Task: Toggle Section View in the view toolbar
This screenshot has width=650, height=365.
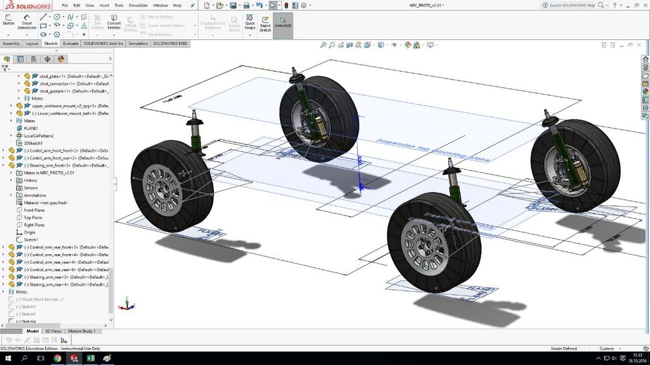Action: [350, 45]
